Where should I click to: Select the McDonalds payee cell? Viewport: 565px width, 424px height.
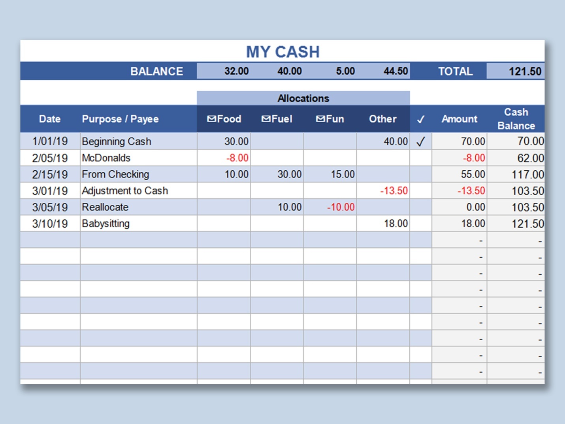click(x=138, y=158)
